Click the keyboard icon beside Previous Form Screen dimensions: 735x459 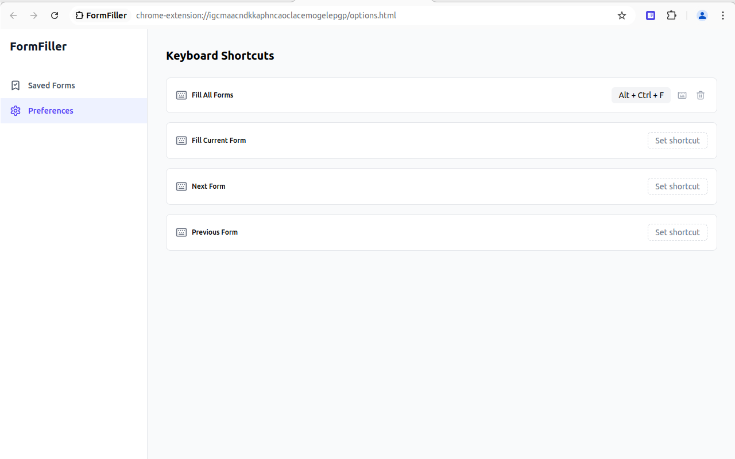[181, 232]
